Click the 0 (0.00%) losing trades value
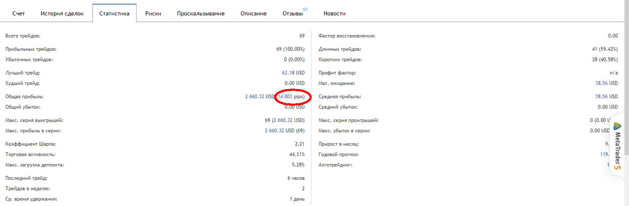Image resolution: width=629 pixels, height=206 pixels. 294,60
